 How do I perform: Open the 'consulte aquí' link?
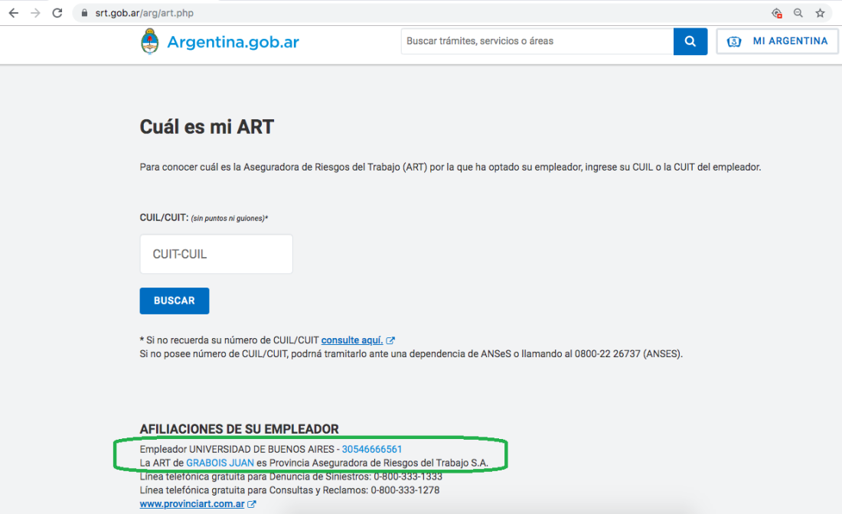click(351, 340)
